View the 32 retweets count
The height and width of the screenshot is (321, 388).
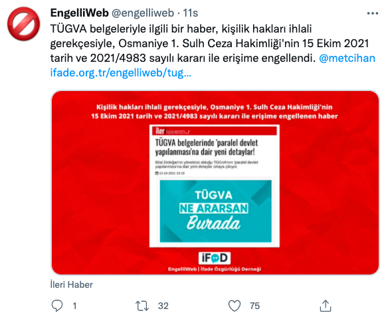click(163, 306)
